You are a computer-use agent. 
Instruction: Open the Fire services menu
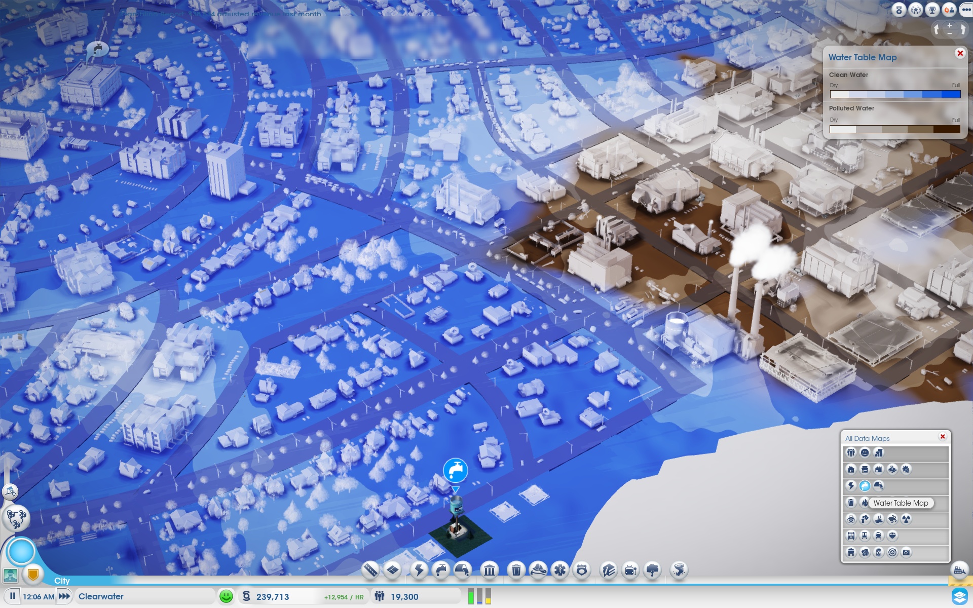(538, 571)
